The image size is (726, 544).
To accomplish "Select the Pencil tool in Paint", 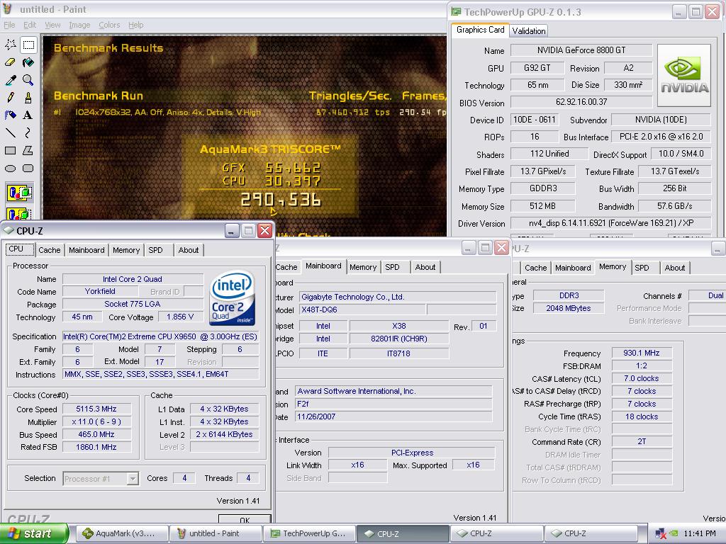I will [x=11, y=97].
